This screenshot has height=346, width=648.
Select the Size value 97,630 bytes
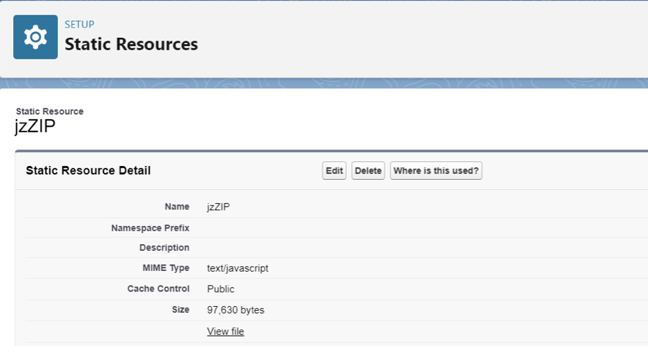pos(236,310)
